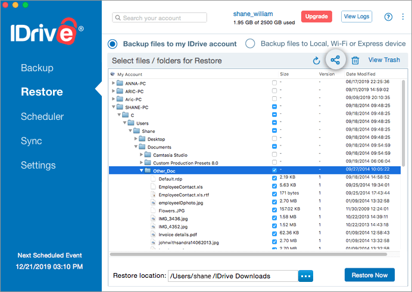The height and width of the screenshot is (292, 412).
Task: Expand the Desktop folder node
Action: (x=136, y=138)
